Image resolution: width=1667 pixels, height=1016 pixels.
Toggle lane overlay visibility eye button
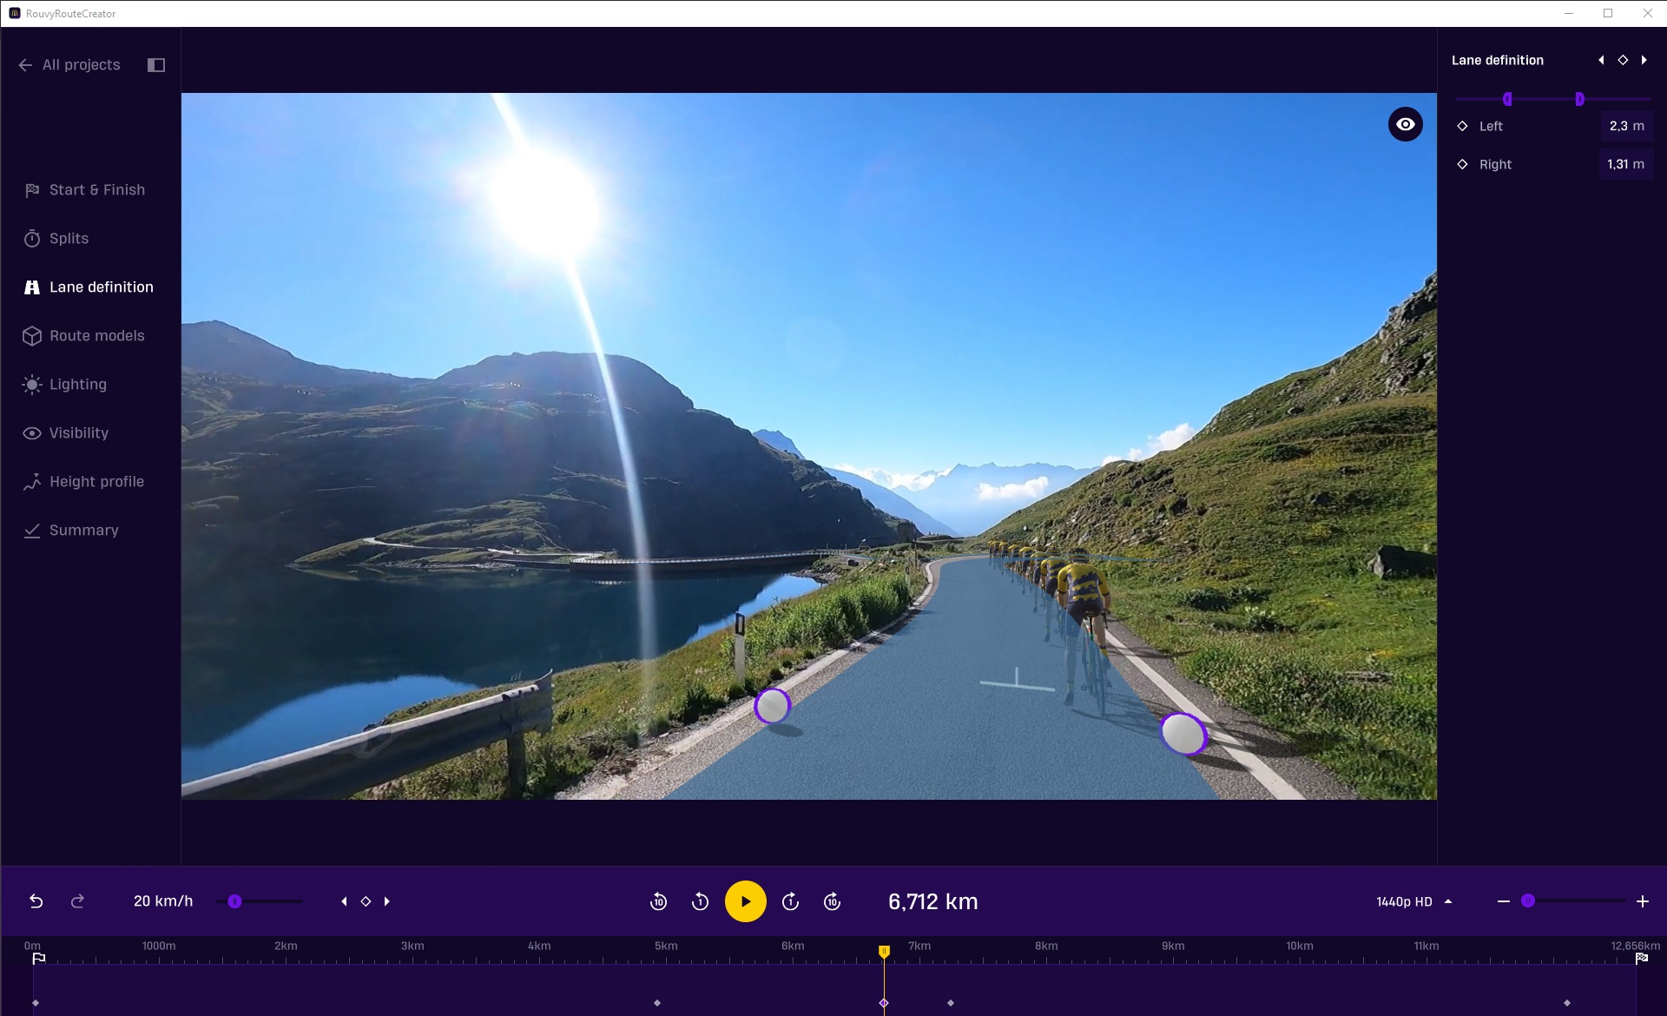(x=1405, y=124)
